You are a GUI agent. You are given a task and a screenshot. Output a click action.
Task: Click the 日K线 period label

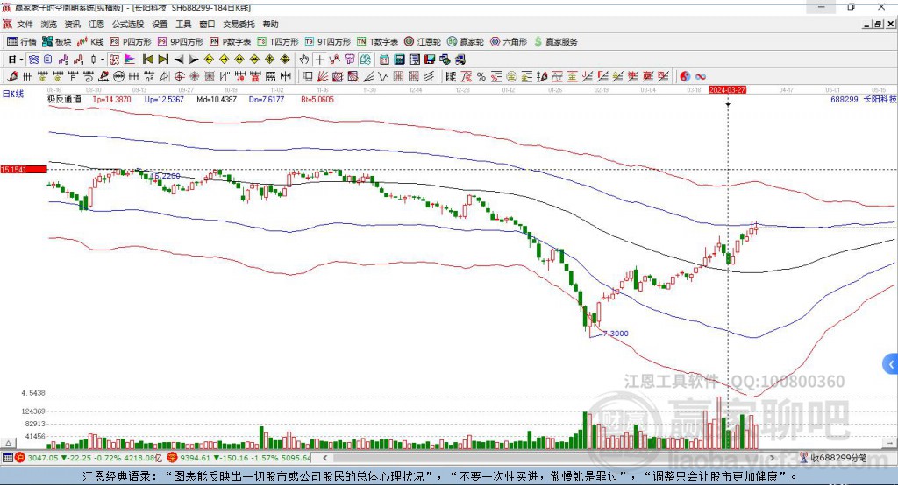pos(13,94)
